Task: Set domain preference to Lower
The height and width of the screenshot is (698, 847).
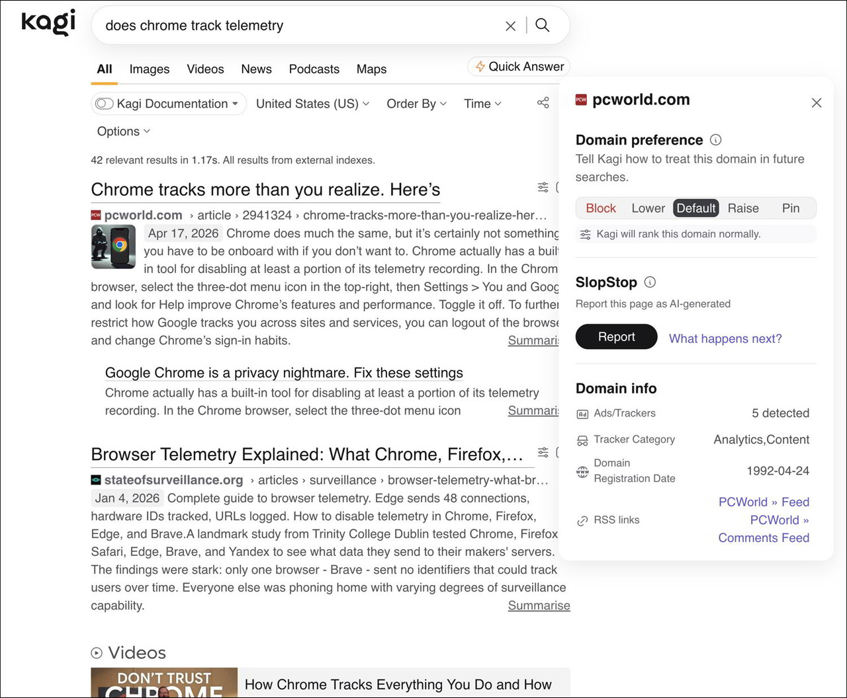Action: point(648,208)
